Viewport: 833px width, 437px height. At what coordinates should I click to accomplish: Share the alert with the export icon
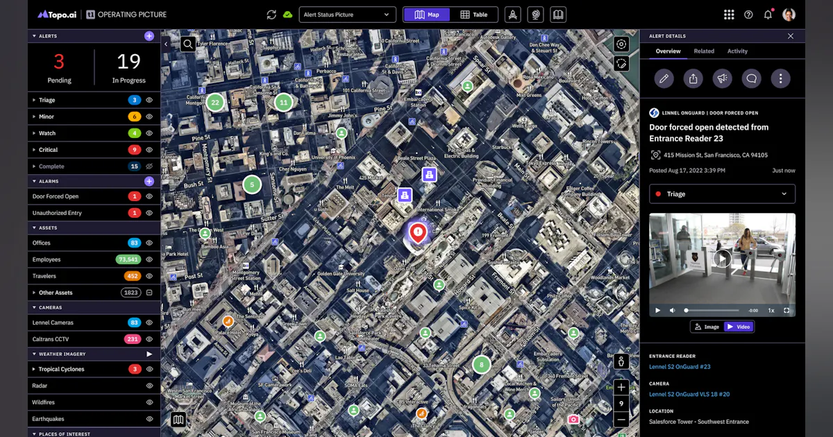click(x=693, y=78)
